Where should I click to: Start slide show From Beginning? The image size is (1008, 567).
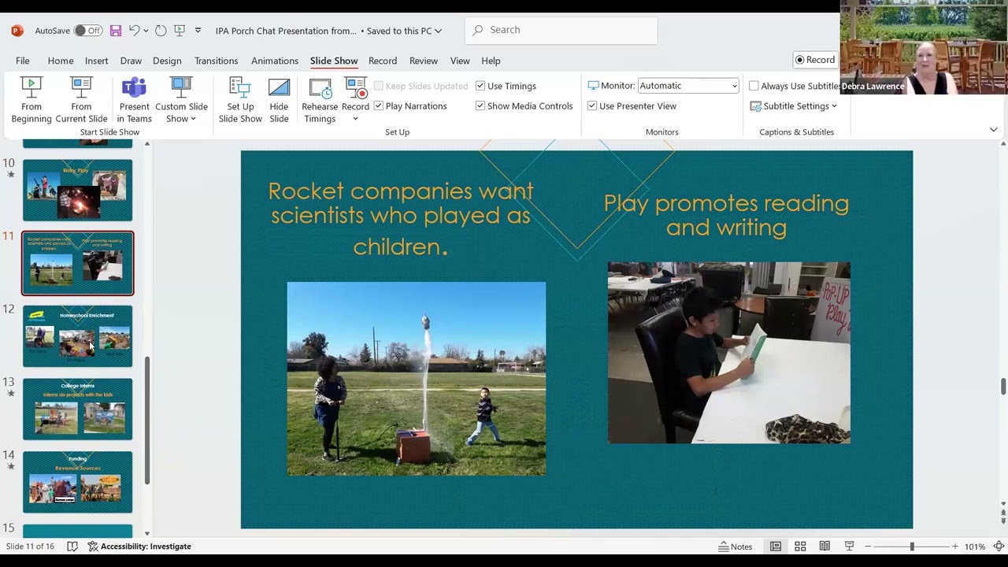pyautogui.click(x=31, y=100)
